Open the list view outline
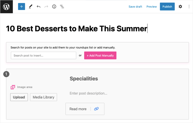This screenshot has height=123, width=193. tap(62, 6)
